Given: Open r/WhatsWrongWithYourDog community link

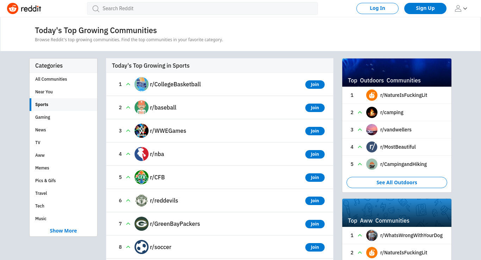Looking at the screenshot, I should (411, 235).
